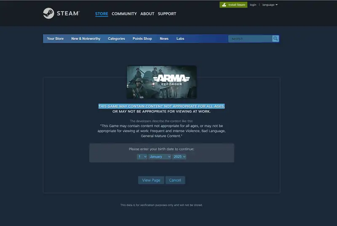Expand the birth day dropdown
Image resolution: width=337 pixels, height=226 pixels.
point(142,156)
